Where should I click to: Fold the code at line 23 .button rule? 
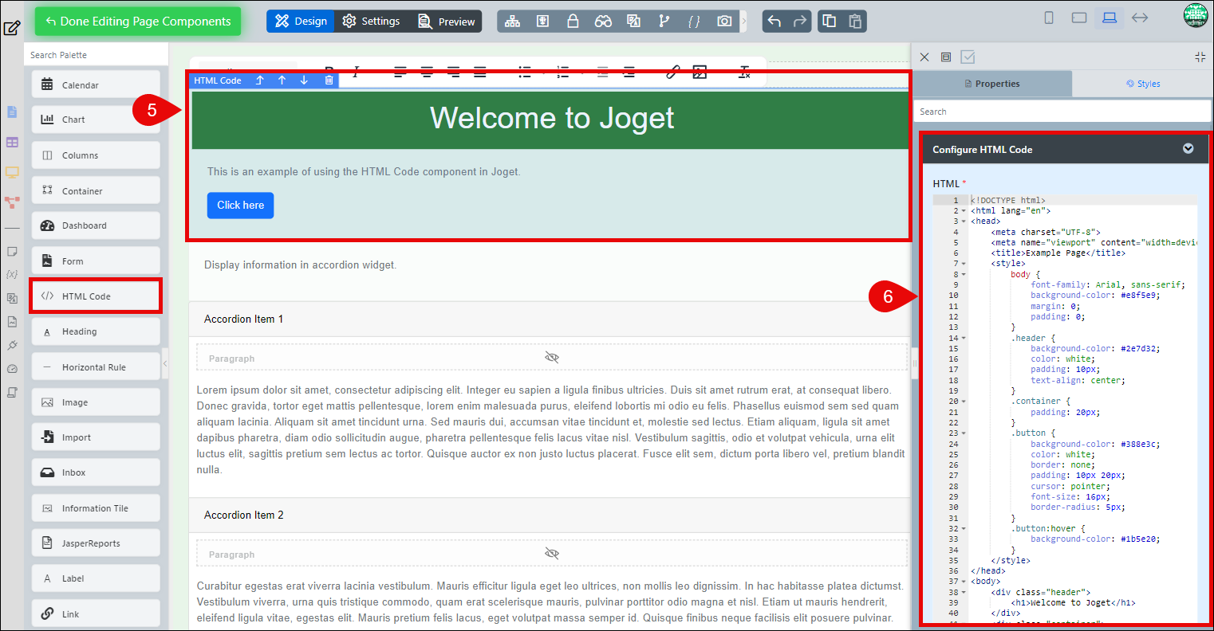point(964,433)
